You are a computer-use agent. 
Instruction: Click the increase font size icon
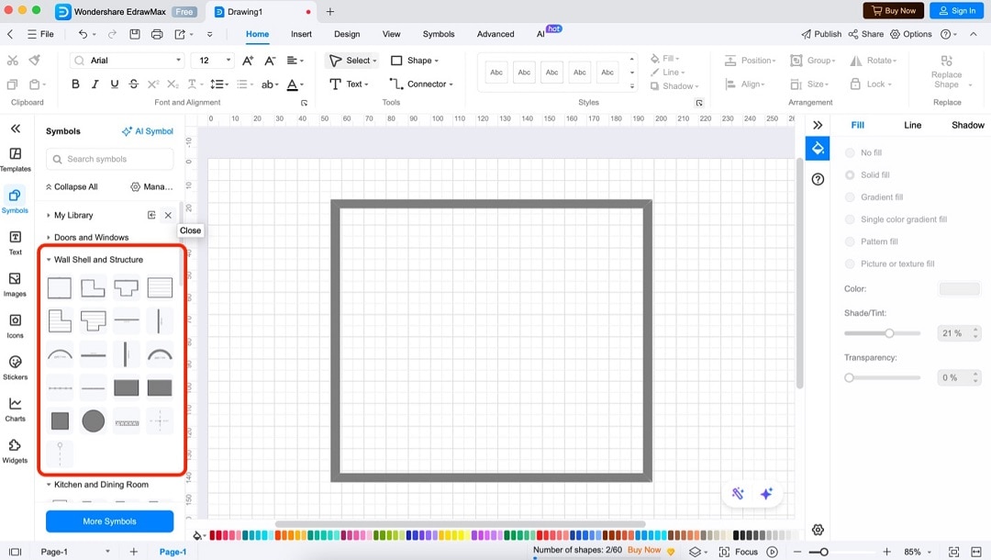coord(248,61)
